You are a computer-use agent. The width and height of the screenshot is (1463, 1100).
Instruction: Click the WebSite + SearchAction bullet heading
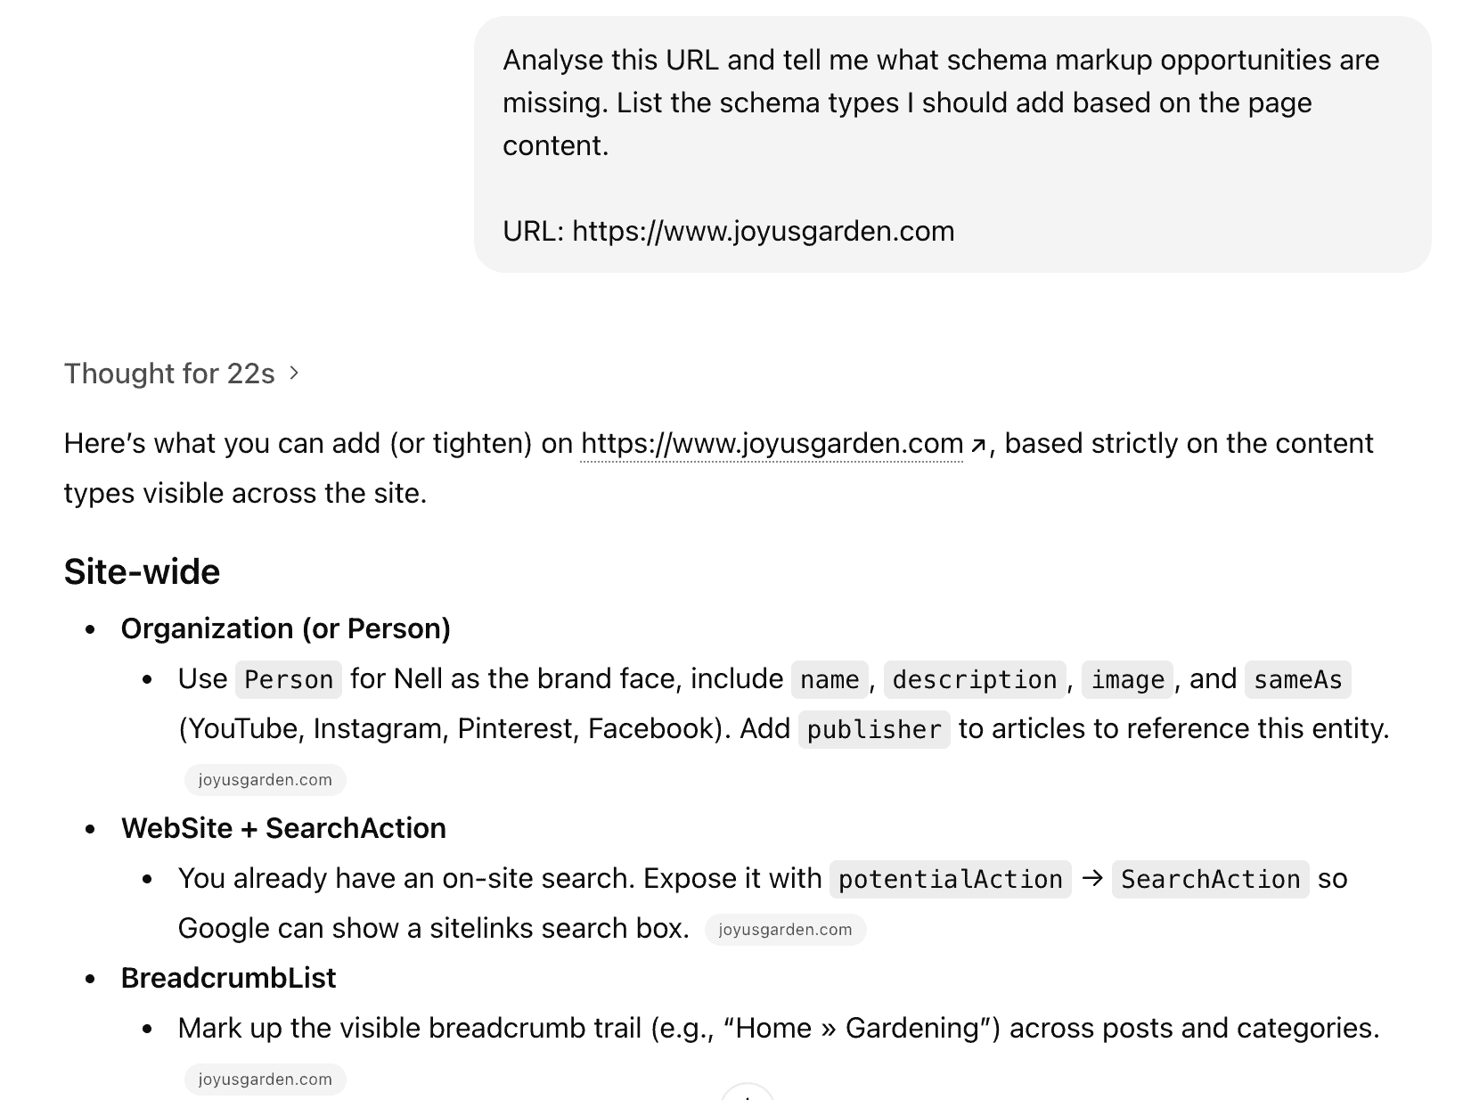pos(283,828)
